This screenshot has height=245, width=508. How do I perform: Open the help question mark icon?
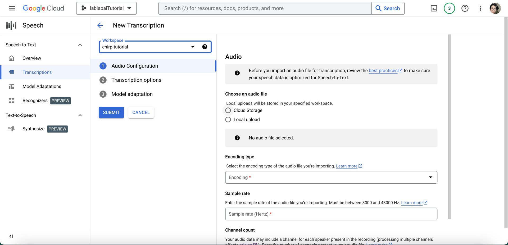465,8
